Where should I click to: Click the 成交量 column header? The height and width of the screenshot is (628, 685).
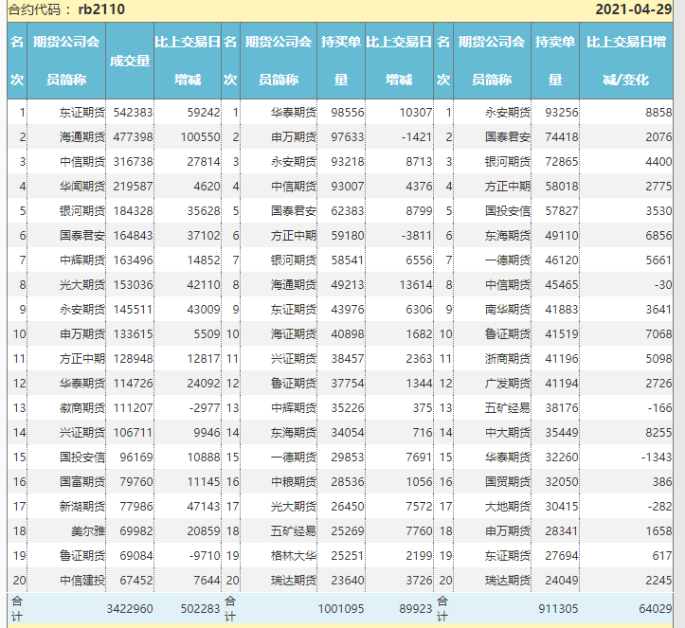pyautogui.click(x=130, y=61)
